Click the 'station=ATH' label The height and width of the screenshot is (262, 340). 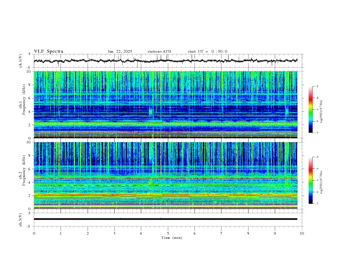(159, 51)
